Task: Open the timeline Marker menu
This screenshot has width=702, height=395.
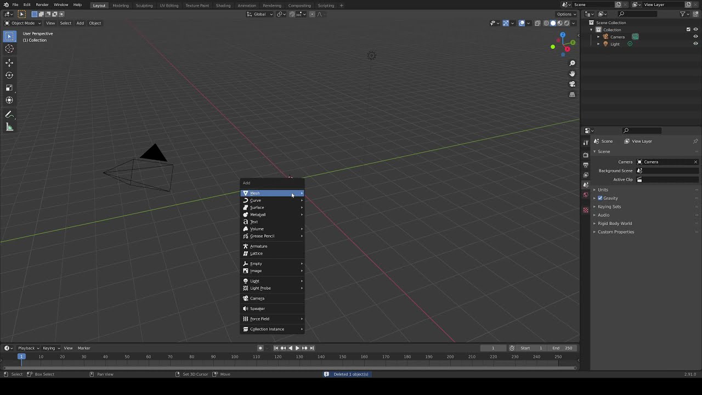Action: pyautogui.click(x=84, y=348)
